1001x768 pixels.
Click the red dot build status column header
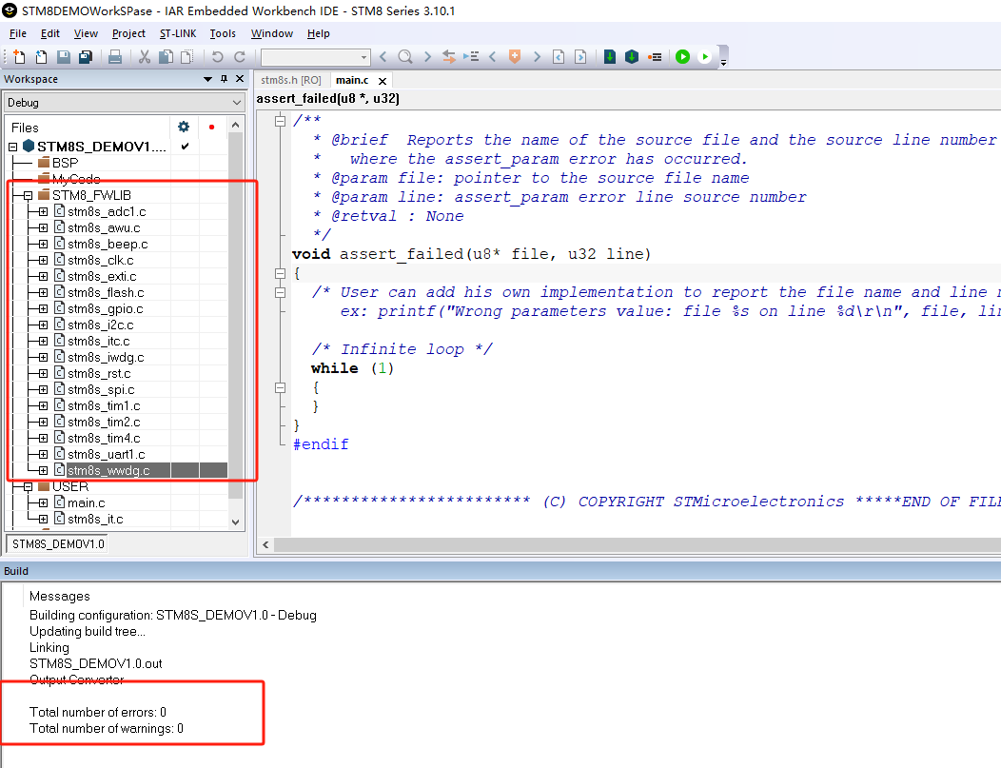(212, 127)
